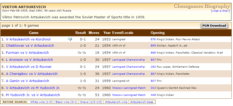Click 'Queen's Gambit Declined Slav' text
This screenshot has height=106, width=233.
click(177, 88)
